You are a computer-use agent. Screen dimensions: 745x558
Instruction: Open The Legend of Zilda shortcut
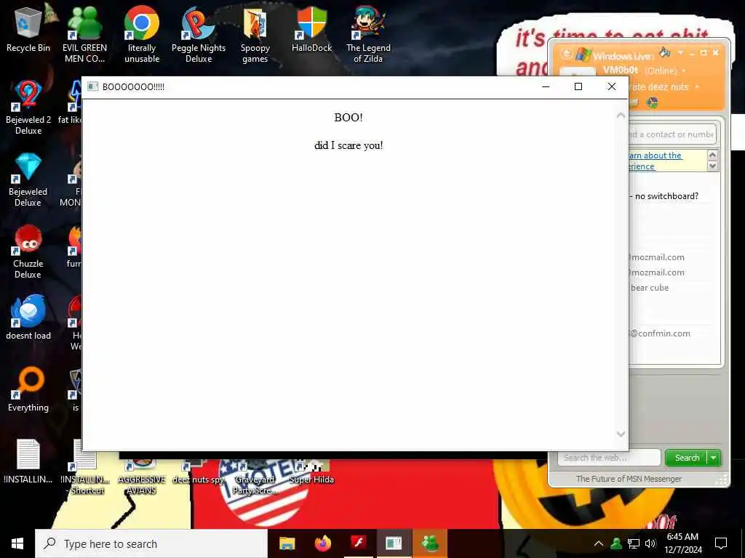pos(368,34)
